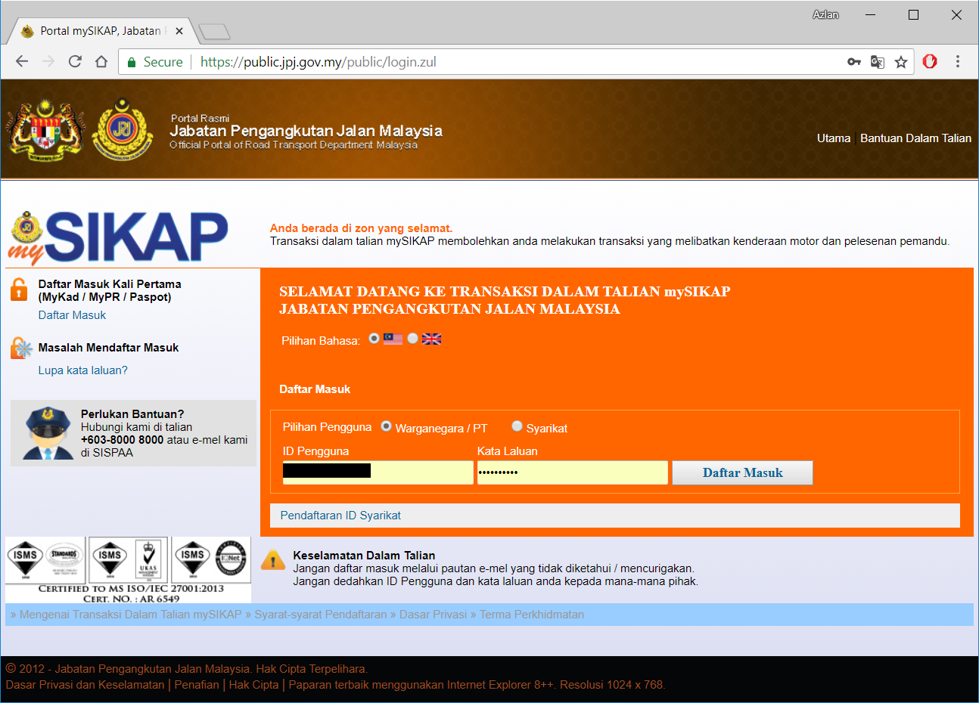Open Mengenai Transaksi Dalam Talian mySIKAP link
This screenshot has width=979, height=703.
[130, 615]
